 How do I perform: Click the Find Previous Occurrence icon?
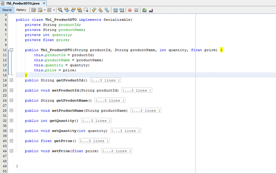[x=67, y=10]
